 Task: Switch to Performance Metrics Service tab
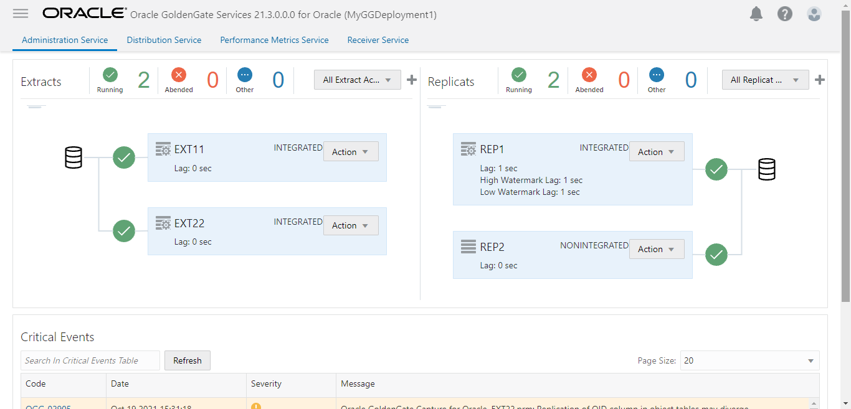click(x=274, y=40)
